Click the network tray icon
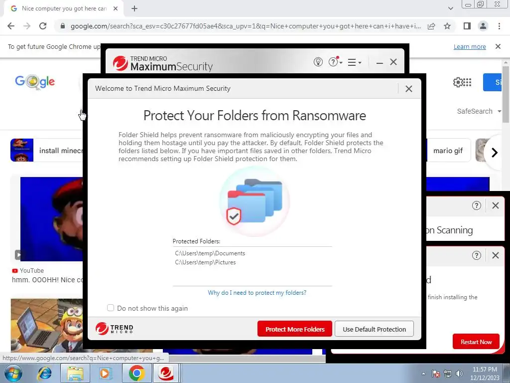This screenshot has width=510, height=383. pos(448,374)
